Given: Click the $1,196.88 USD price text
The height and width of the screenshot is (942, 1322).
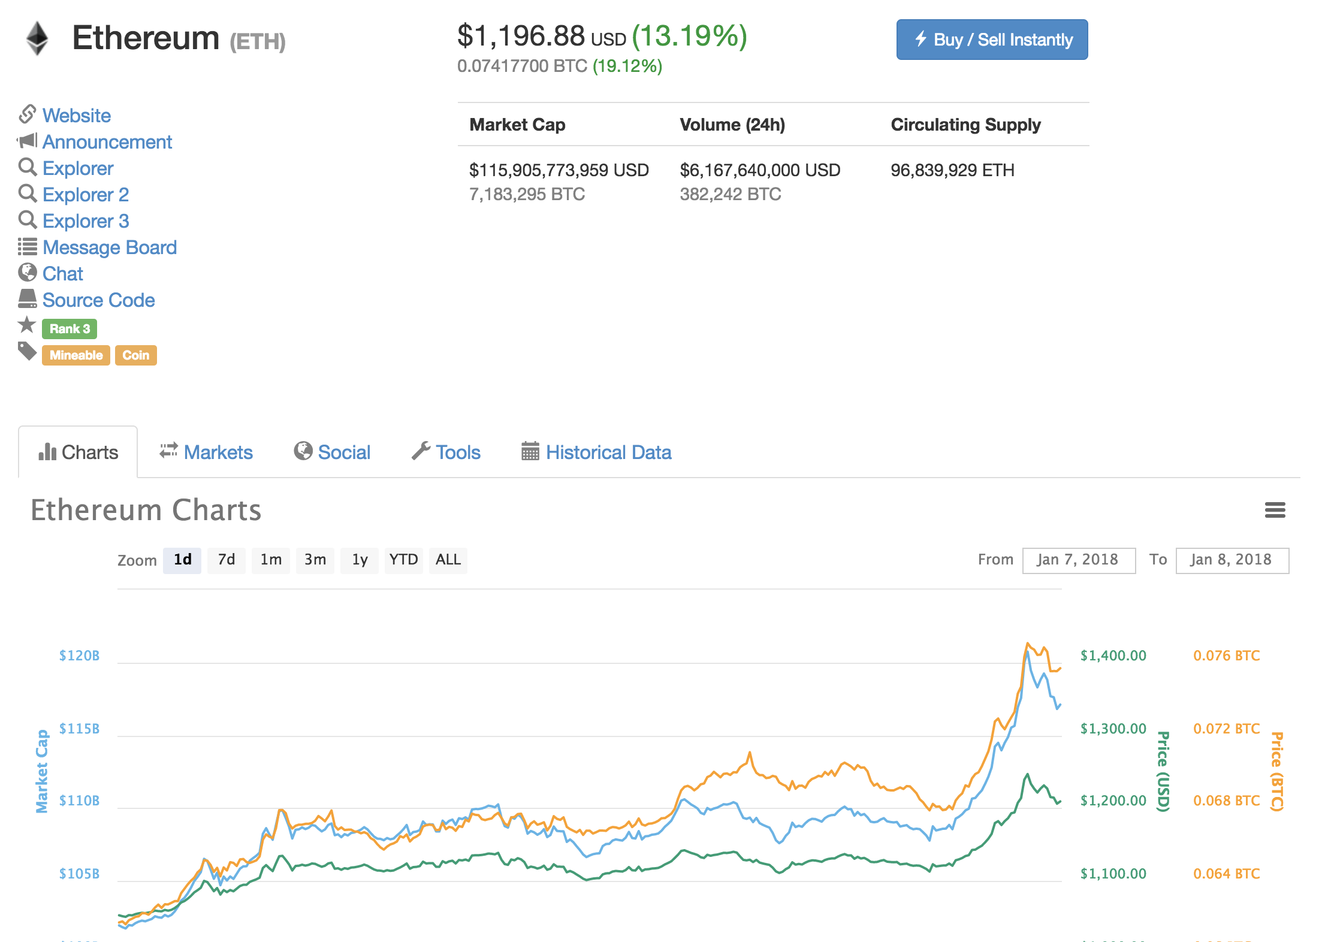Looking at the screenshot, I should pyautogui.click(x=542, y=36).
